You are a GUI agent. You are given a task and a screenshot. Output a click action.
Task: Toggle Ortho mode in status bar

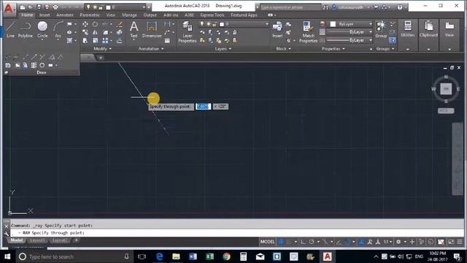(x=304, y=242)
